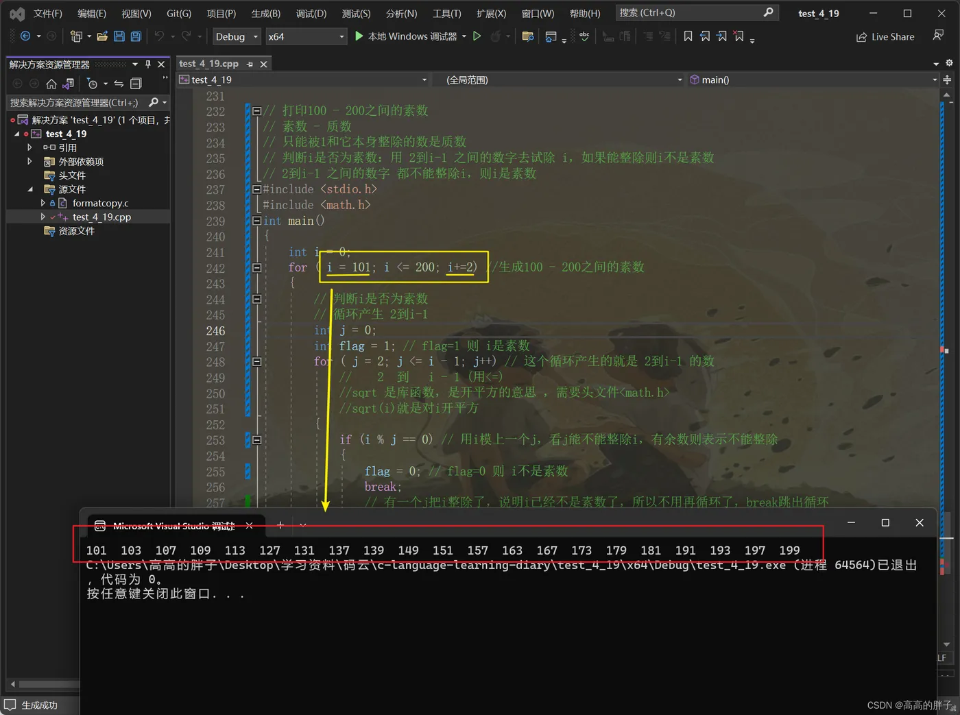Expand the 引用 references node
Screen dimensions: 960x715
point(29,147)
